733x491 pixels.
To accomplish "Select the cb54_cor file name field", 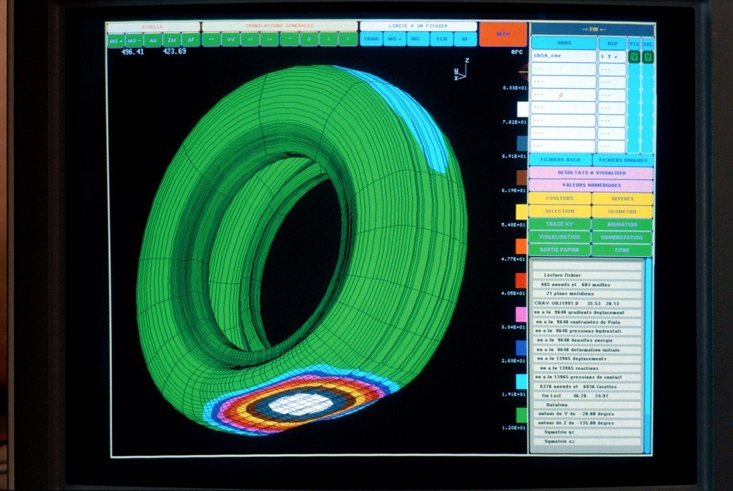I will (563, 56).
